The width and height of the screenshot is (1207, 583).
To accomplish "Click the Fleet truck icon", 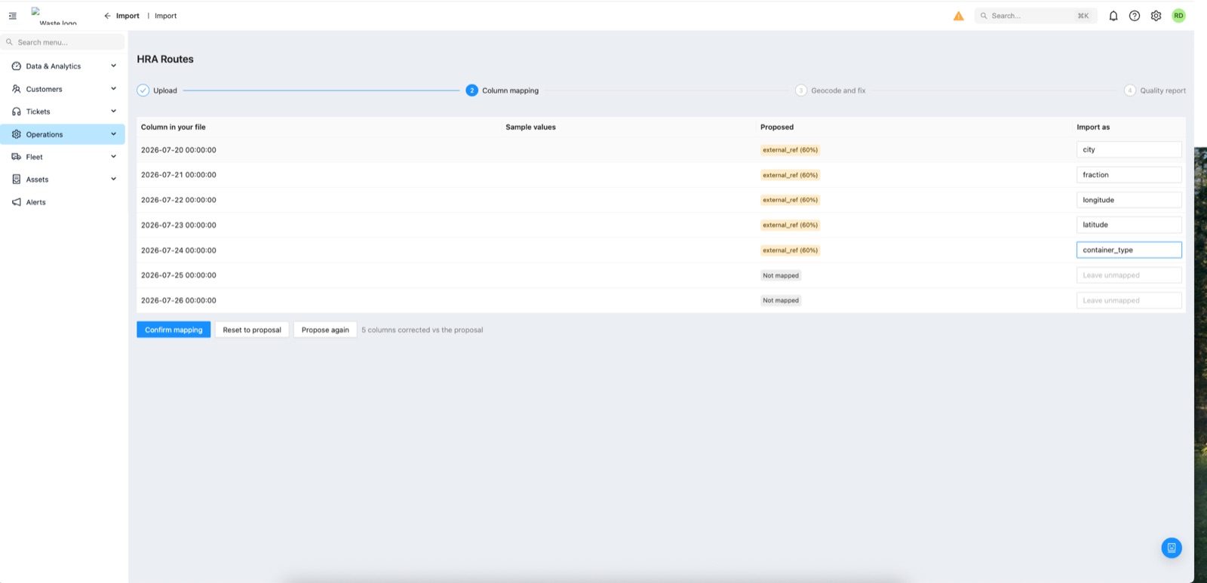I will point(17,157).
